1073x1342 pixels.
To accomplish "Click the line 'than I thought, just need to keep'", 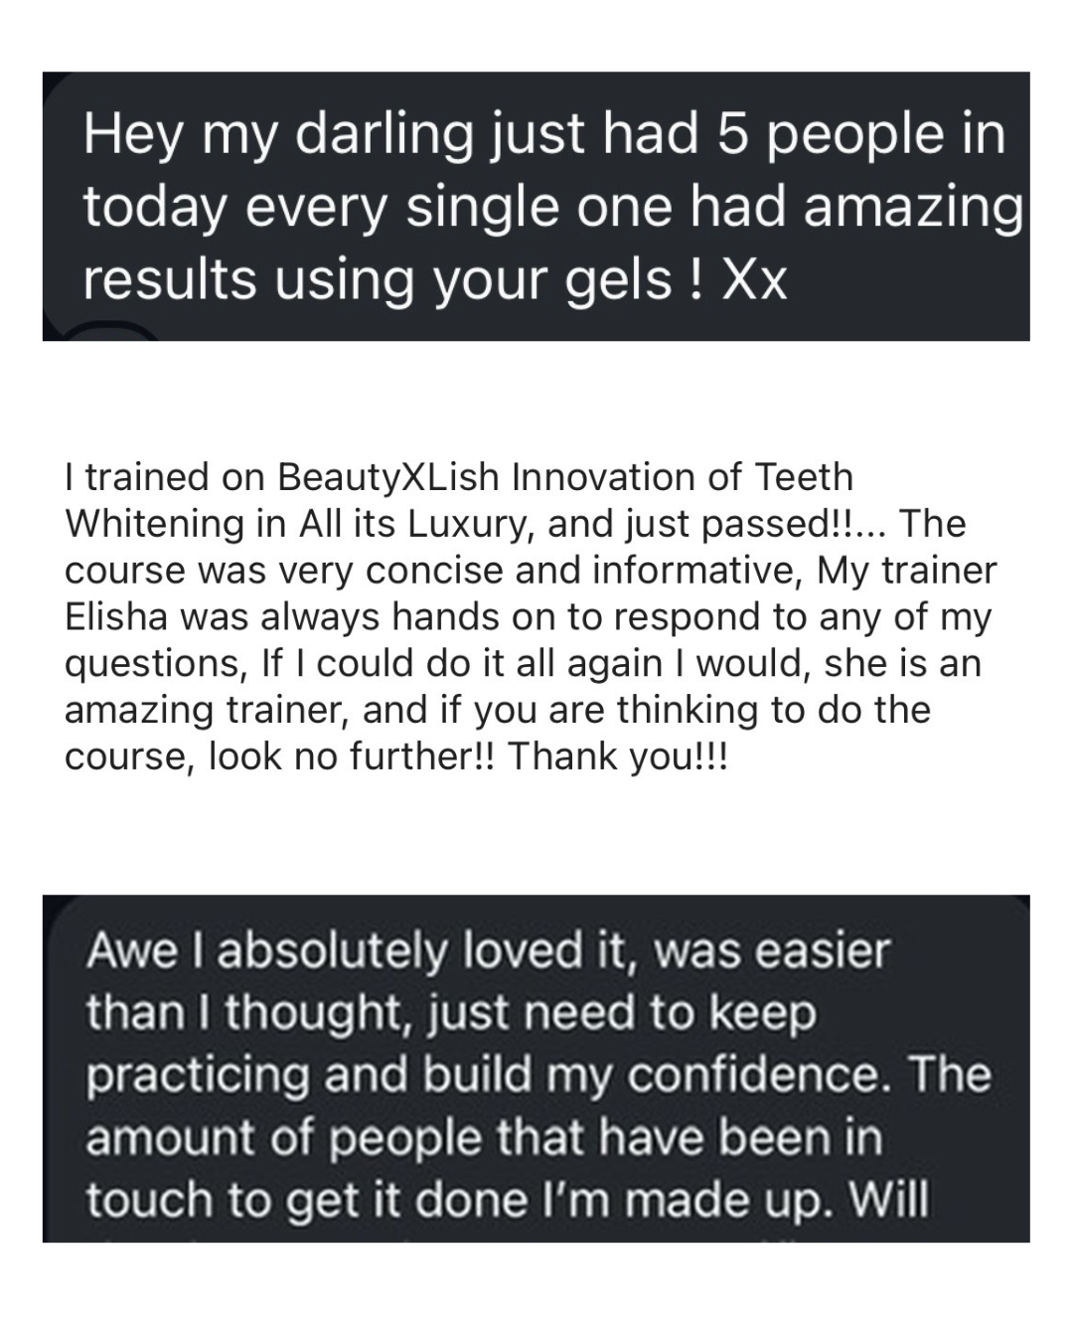I will click(452, 1014).
